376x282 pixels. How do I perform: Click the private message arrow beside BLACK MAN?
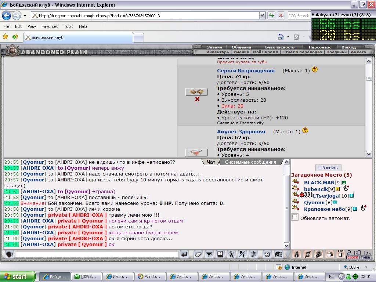(x=296, y=181)
